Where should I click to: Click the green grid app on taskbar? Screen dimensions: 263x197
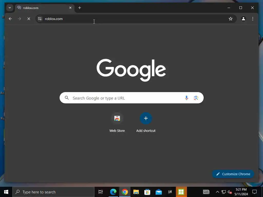pyautogui.click(x=181, y=192)
